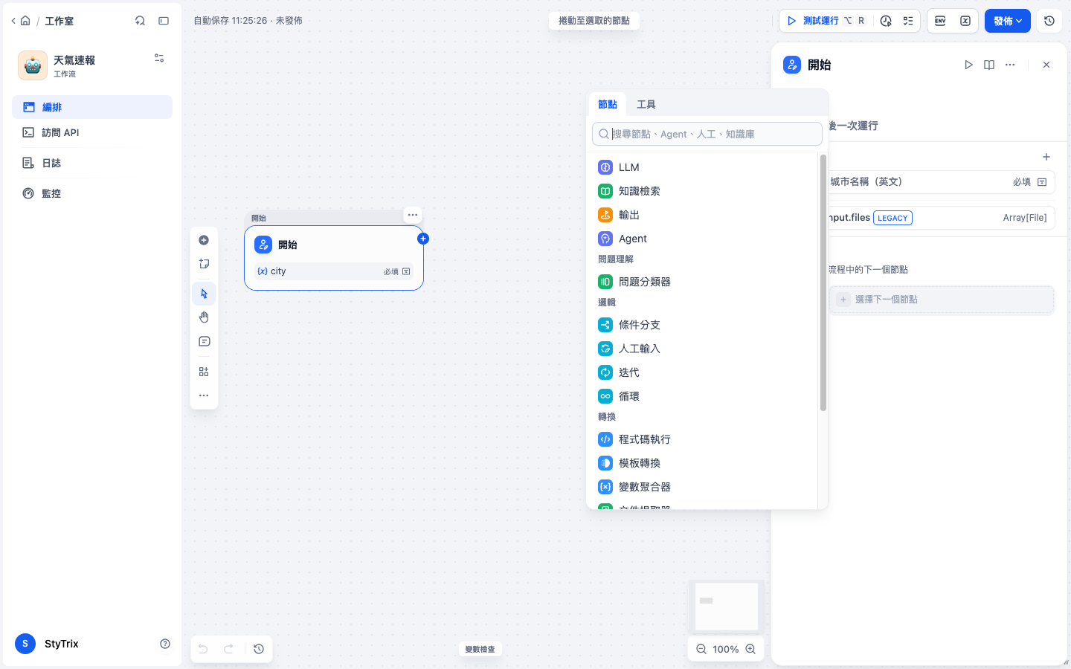Click the node list scrollbar
Screen dimensions: 1071x669
(823, 282)
